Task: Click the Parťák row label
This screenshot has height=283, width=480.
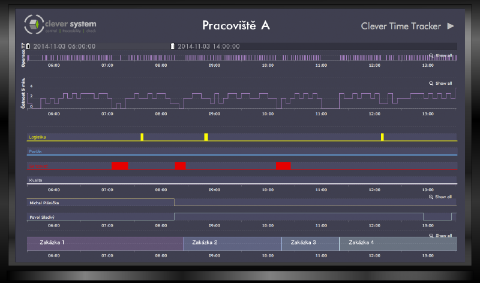Action: coord(35,151)
